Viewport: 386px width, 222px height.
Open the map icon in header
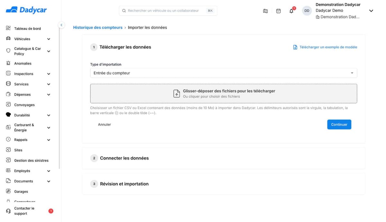coord(265,11)
